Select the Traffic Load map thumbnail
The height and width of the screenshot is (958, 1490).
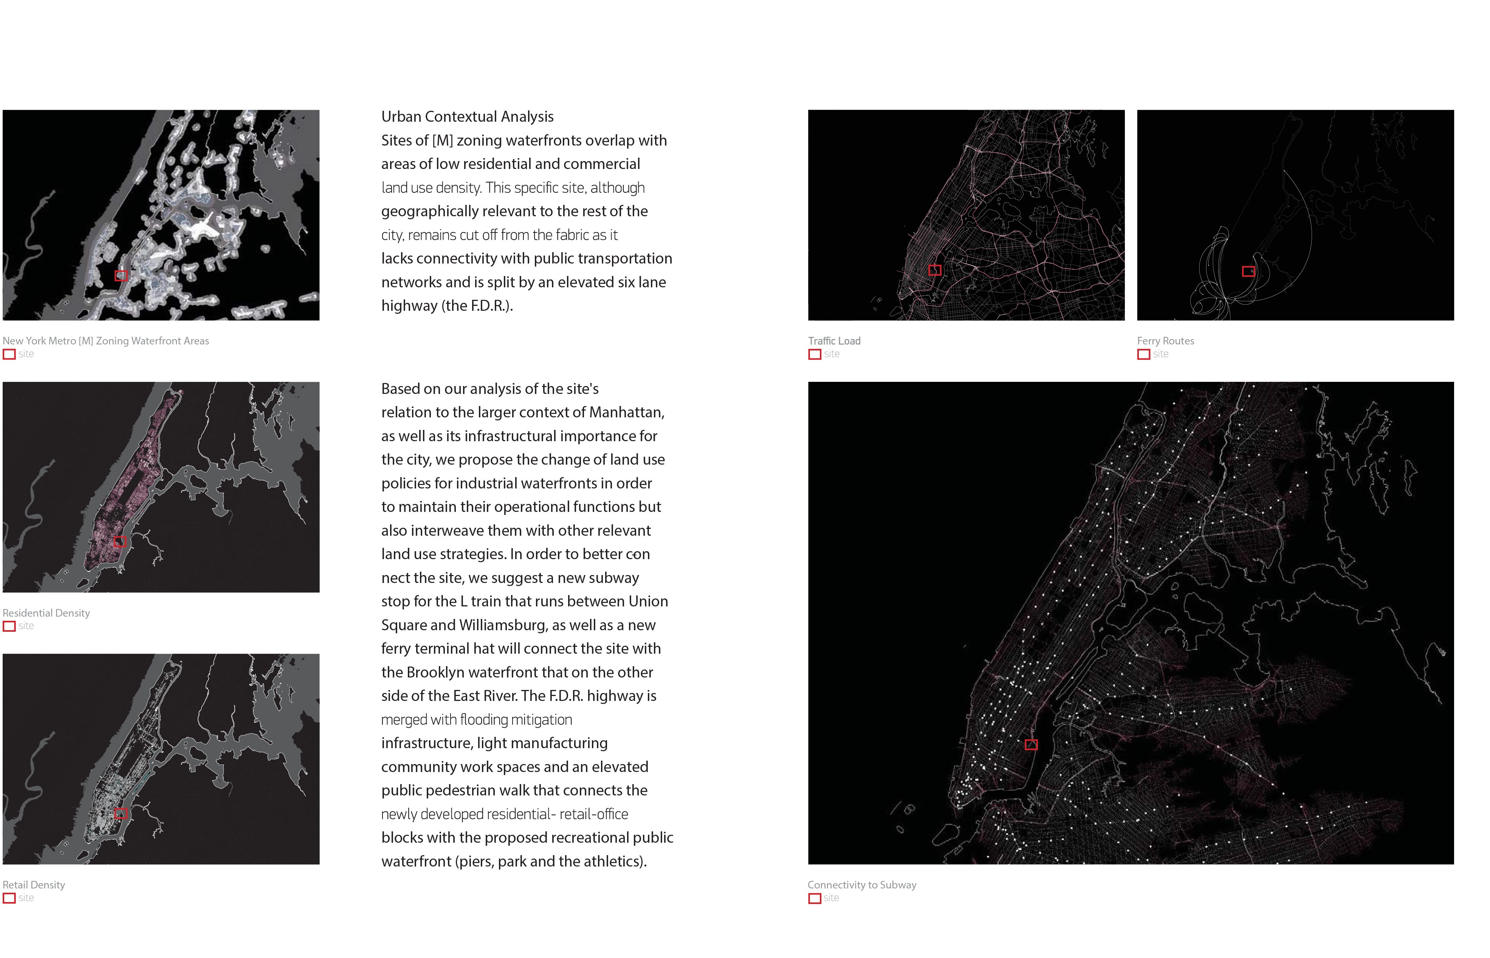(x=966, y=215)
